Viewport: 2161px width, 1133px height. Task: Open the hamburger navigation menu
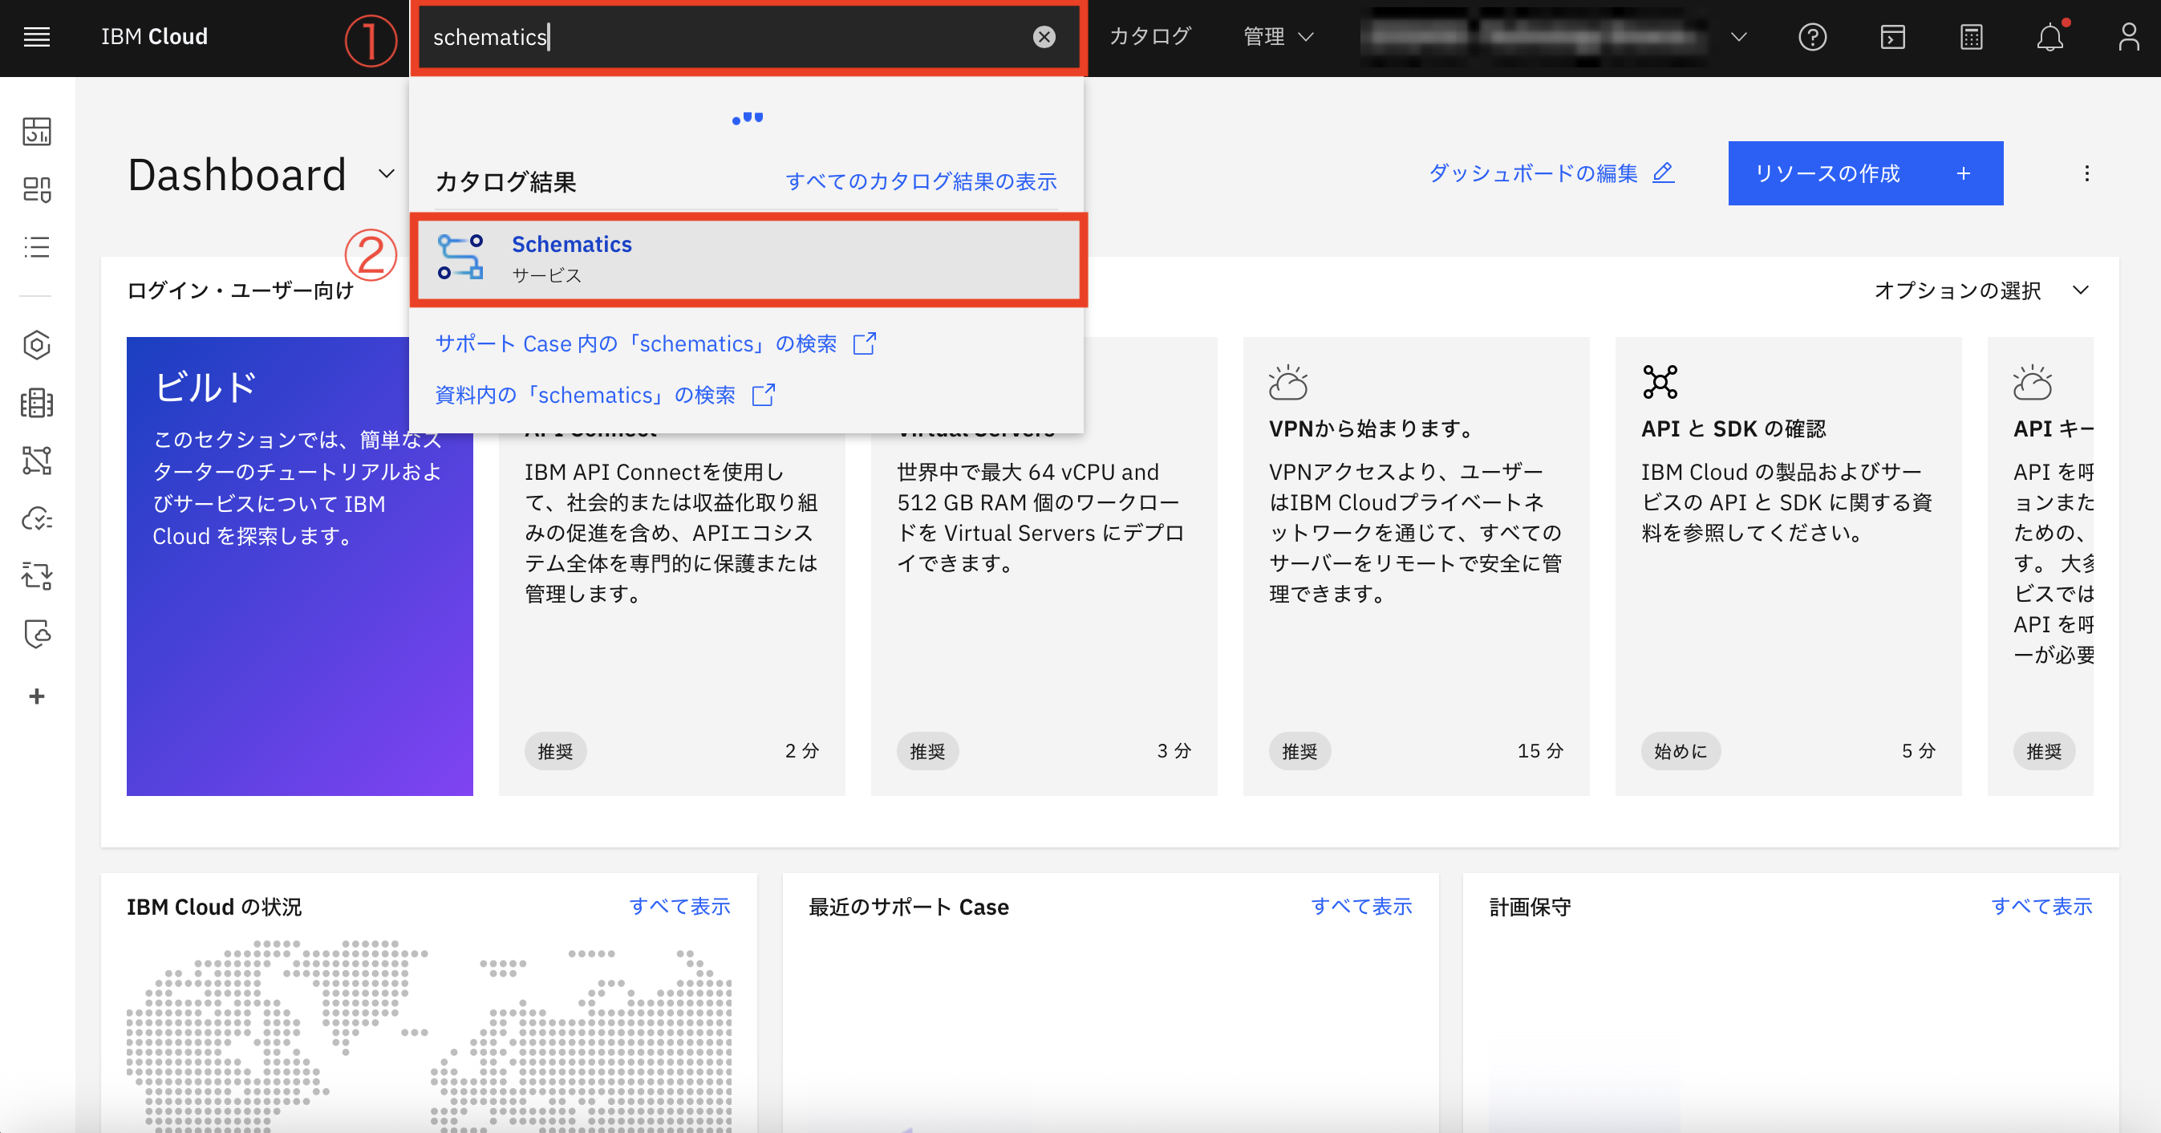click(x=36, y=36)
